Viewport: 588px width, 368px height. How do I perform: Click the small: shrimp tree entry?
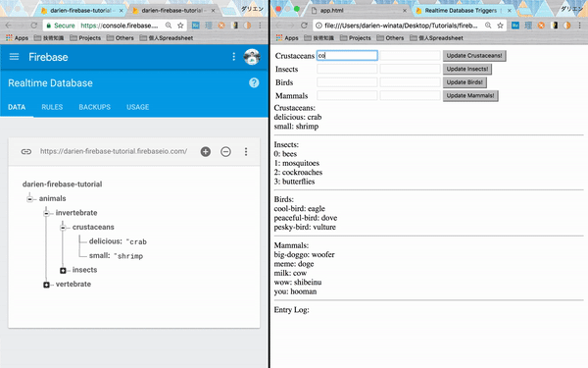(116, 256)
